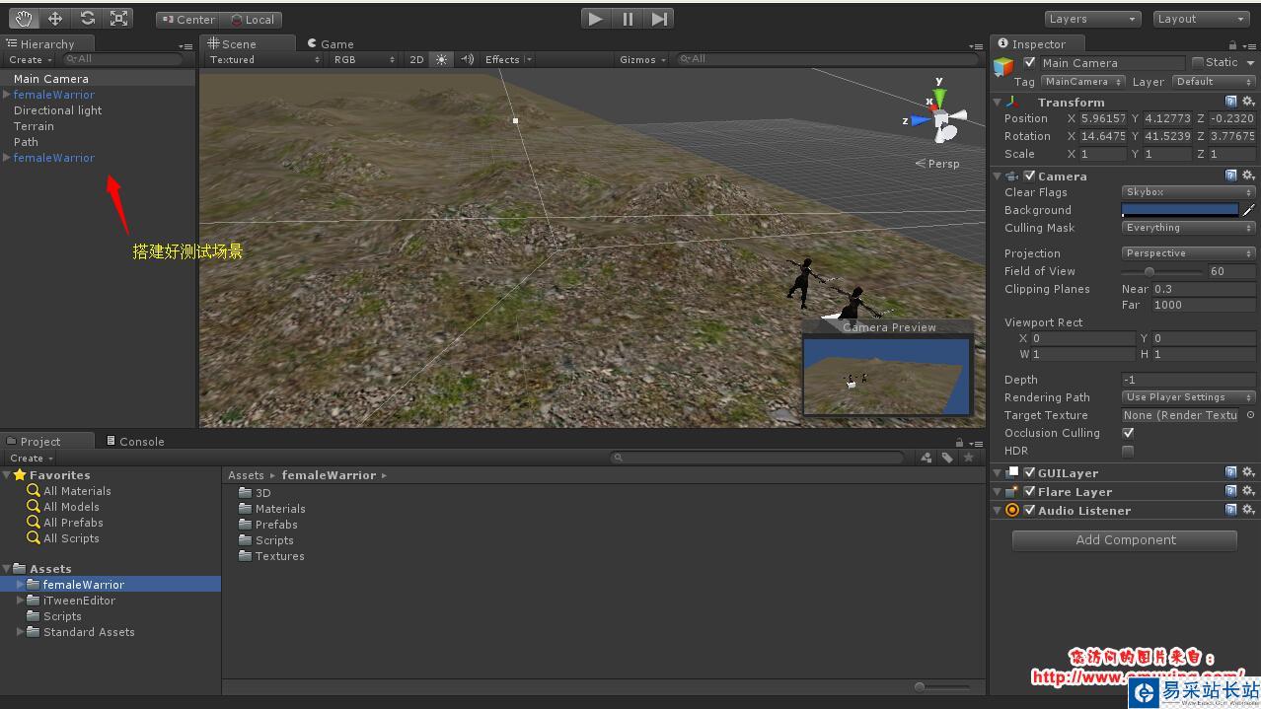Enable the Static checkbox
This screenshot has height=709, width=1261.
[1198, 62]
